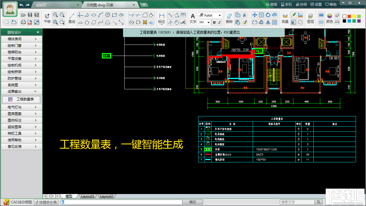Viewport: 366px width, 206px height.
Task: Open the text size 350 dropdown
Action: pos(208,22)
